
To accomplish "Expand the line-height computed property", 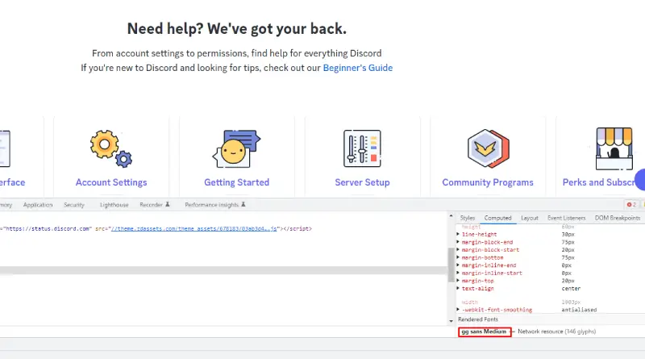I will point(458,234).
